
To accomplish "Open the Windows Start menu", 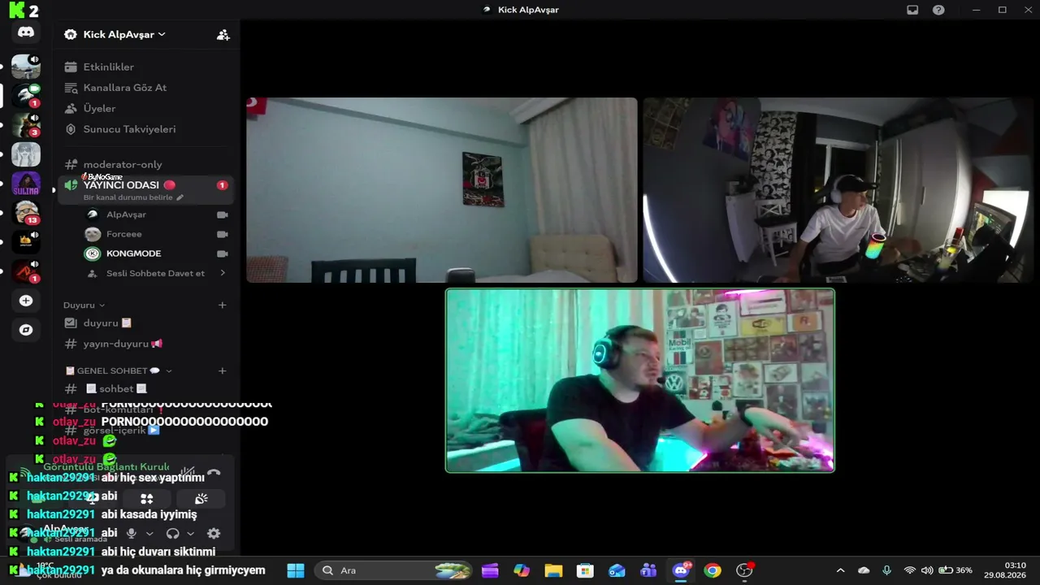I will 296,570.
